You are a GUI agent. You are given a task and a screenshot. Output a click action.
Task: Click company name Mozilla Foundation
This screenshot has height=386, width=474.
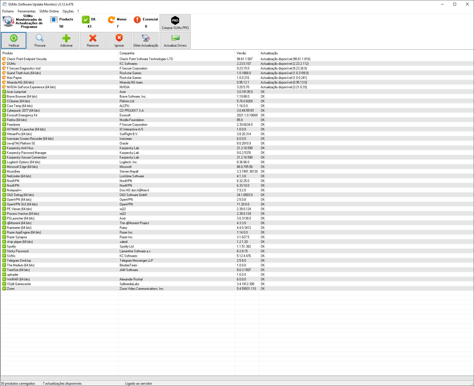(132, 120)
